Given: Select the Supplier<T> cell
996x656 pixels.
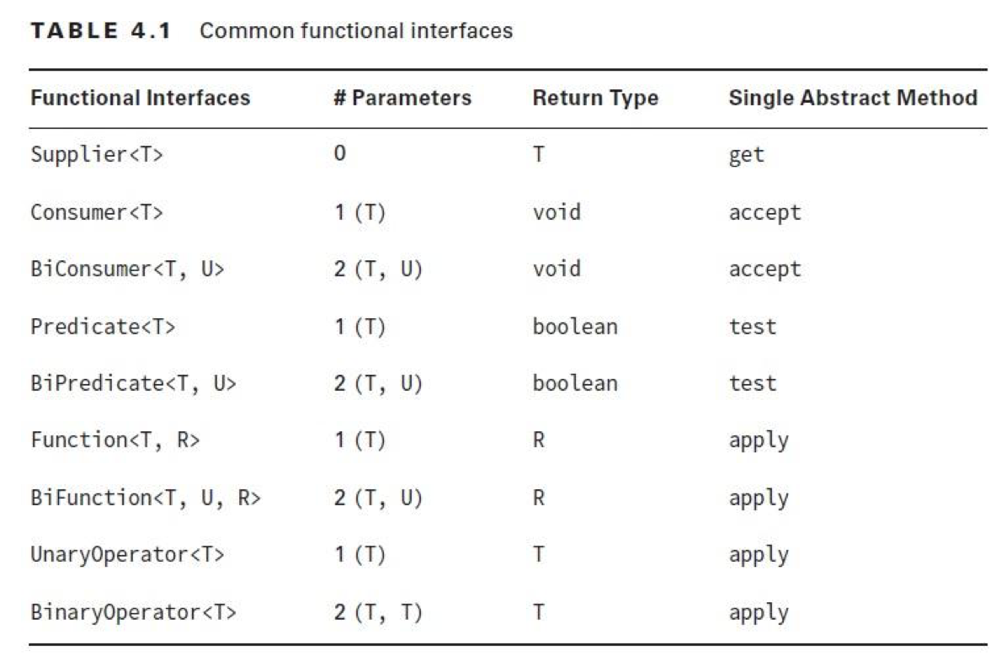Looking at the screenshot, I should pos(97,155).
